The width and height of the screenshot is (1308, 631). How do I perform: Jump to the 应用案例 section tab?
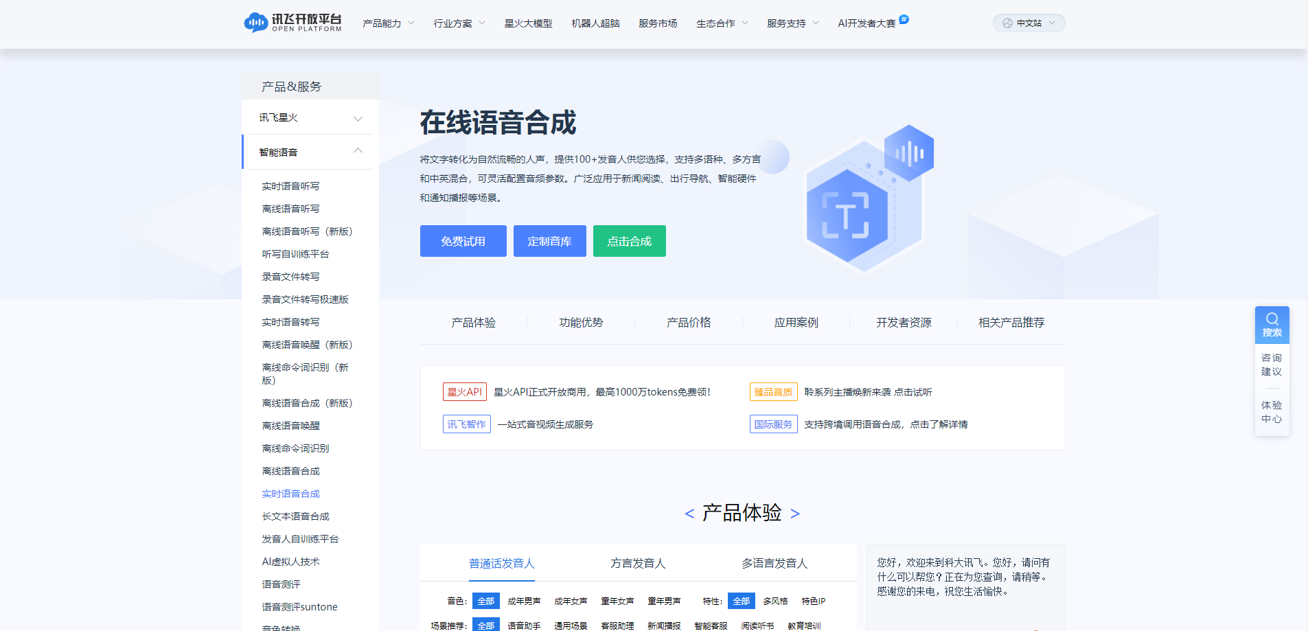tap(796, 323)
